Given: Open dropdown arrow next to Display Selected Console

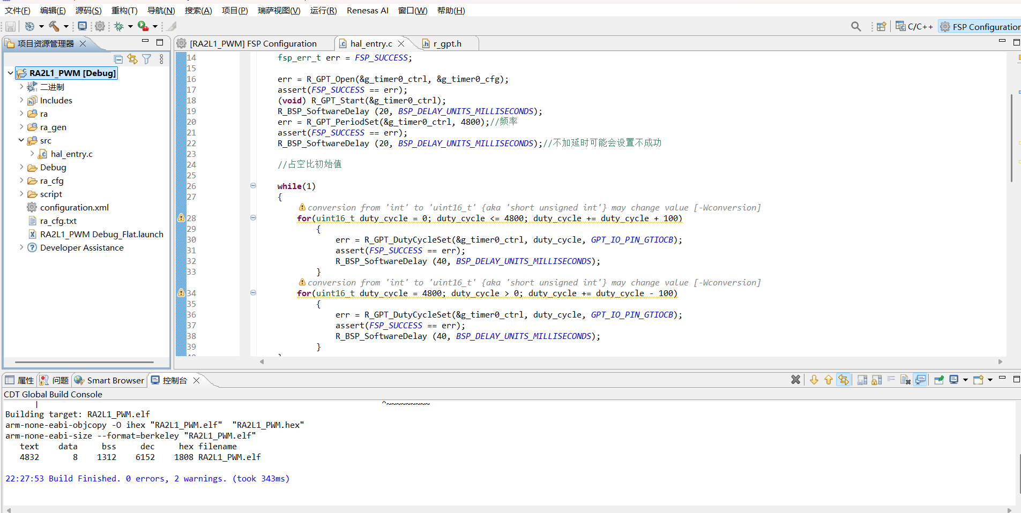Looking at the screenshot, I should (x=965, y=380).
